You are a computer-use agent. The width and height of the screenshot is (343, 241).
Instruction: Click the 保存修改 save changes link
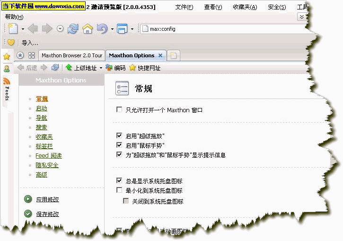(48, 214)
